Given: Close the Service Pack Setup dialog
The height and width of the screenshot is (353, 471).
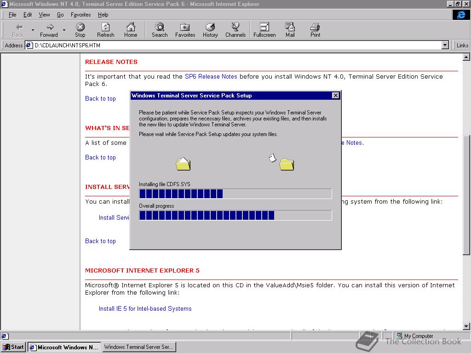Looking at the screenshot, I should coord(335,96).
